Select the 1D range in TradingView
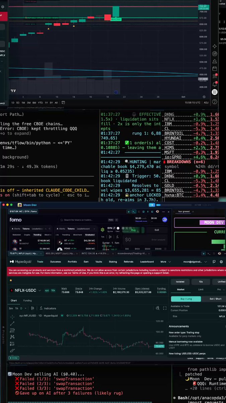The width and height of the screenshot is (226, 403). tap(13, 102)
